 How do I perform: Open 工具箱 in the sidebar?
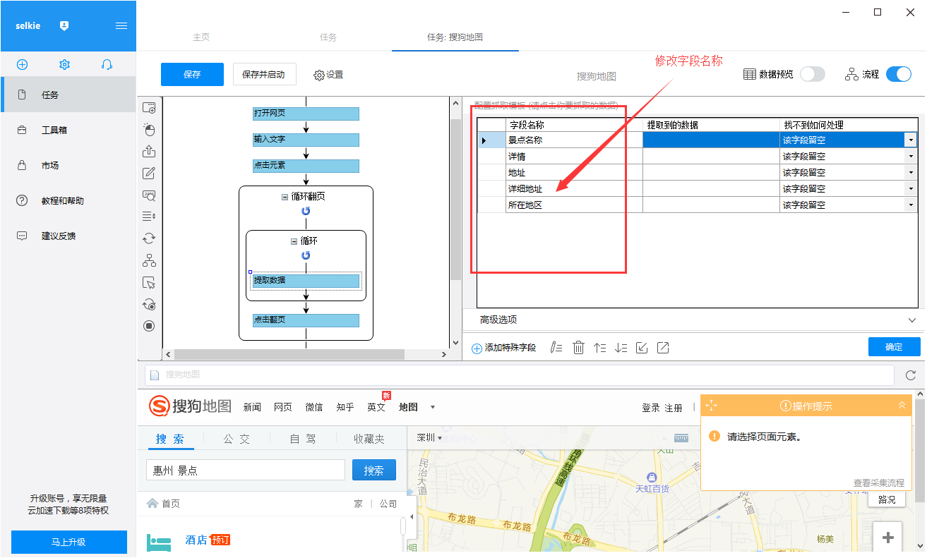coord(68,130)
